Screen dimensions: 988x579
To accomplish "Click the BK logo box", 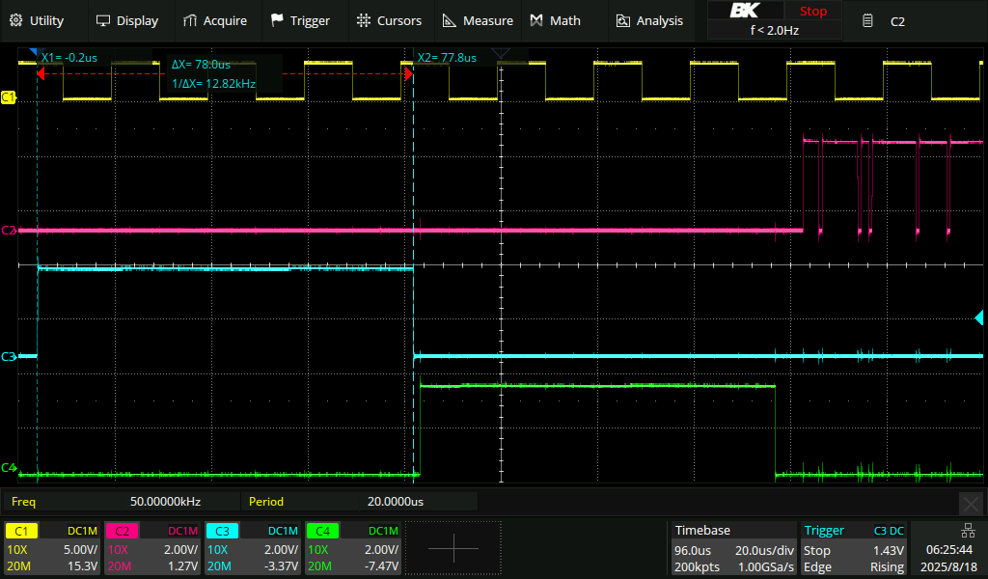I will click(746, 11).
